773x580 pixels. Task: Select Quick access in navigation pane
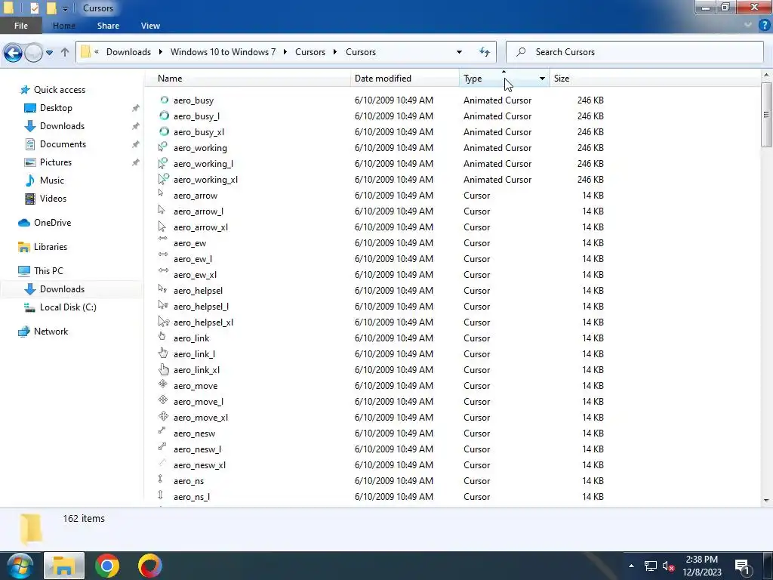59,90
